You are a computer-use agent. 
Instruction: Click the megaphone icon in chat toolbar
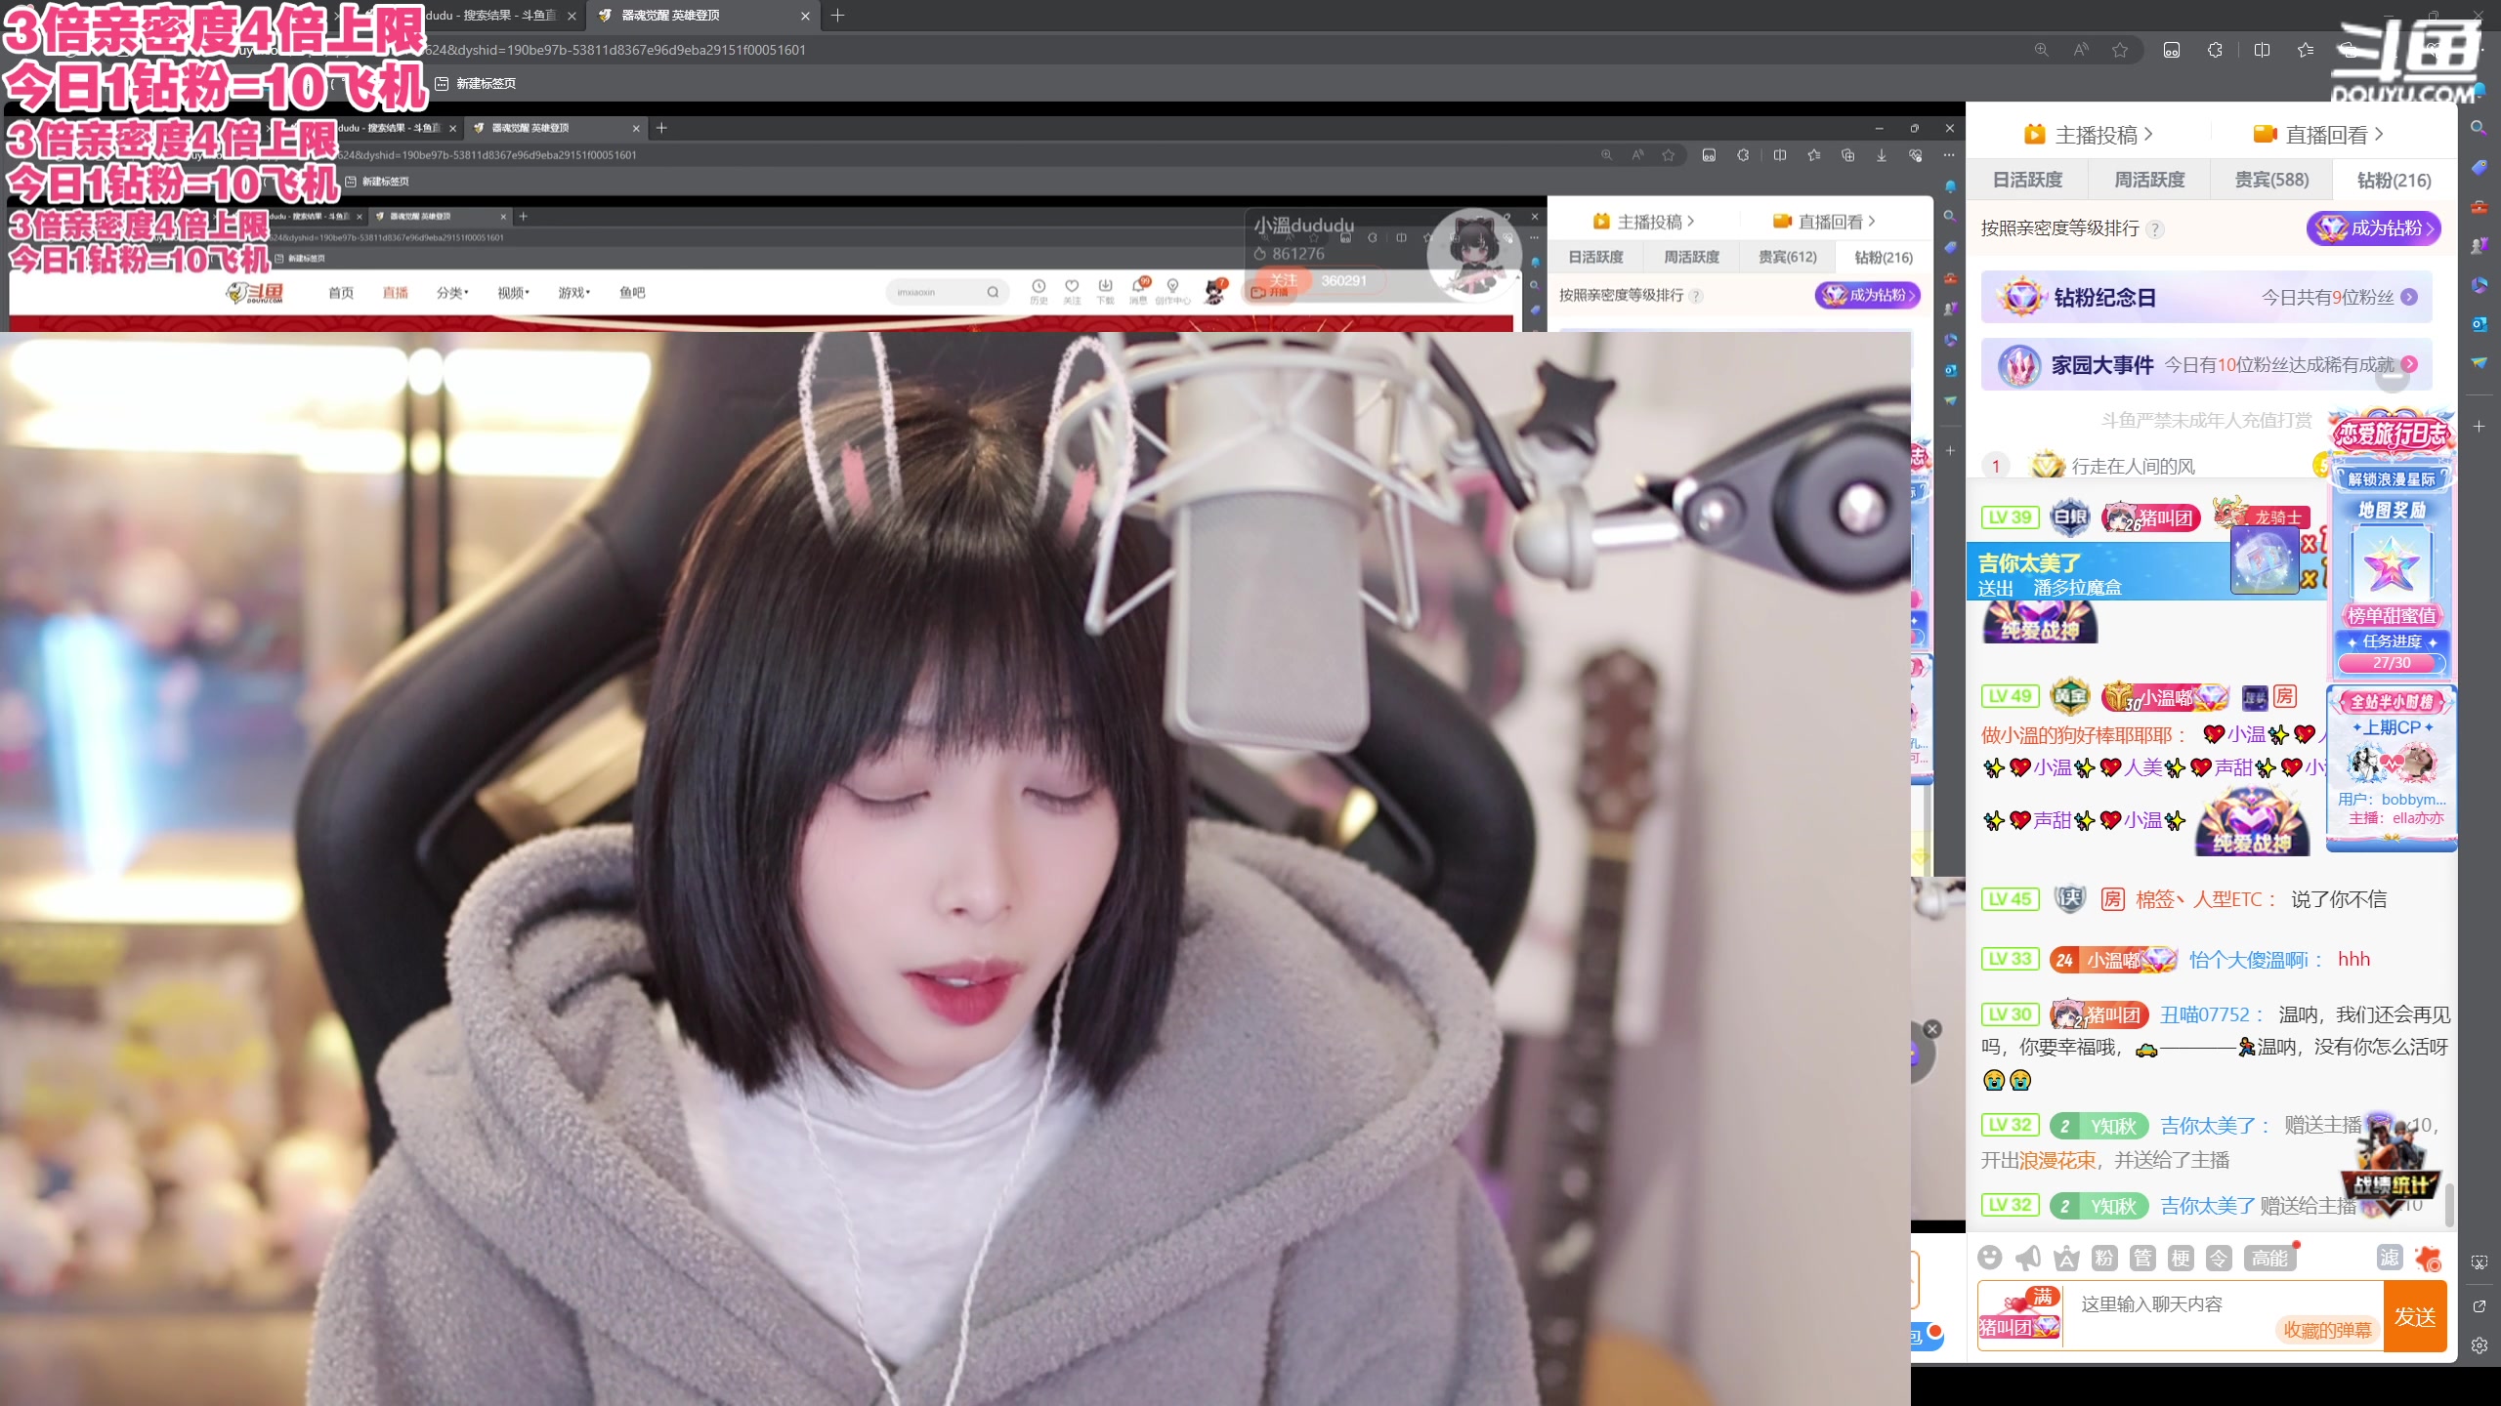[x=2027, y=1258]
